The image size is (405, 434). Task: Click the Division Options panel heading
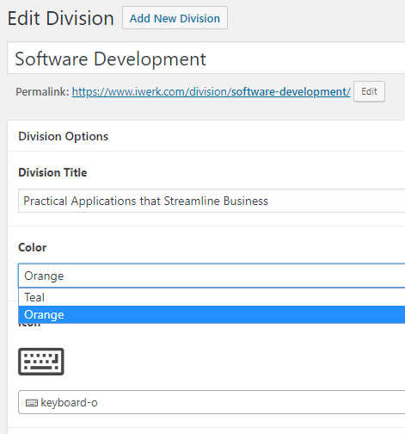[64, 136]
